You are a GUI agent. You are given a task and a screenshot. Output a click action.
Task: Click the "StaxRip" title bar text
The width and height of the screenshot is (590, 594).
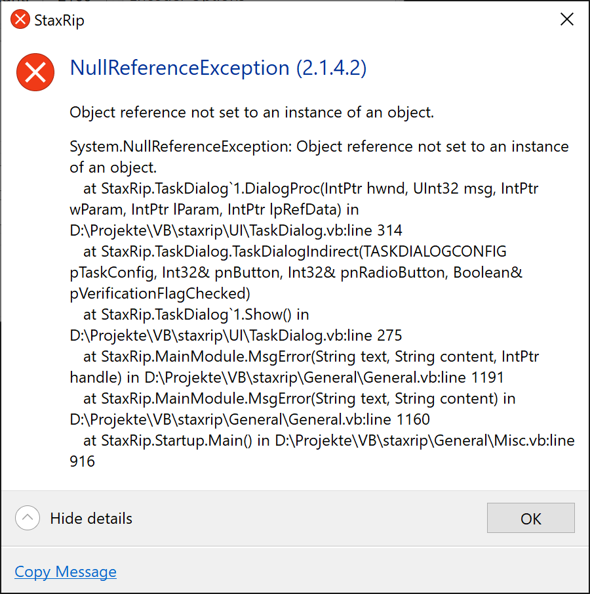[x=57, y=20]
